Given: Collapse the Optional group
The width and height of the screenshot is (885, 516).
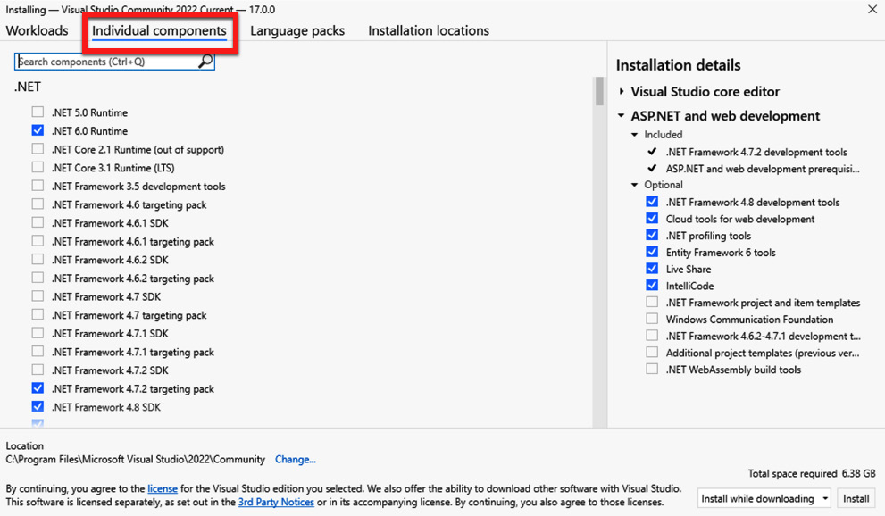Looking at the screenshot, I should [634, 185].
